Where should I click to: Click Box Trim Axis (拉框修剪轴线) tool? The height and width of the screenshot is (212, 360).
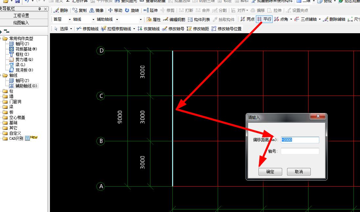[x=116, y=29]
